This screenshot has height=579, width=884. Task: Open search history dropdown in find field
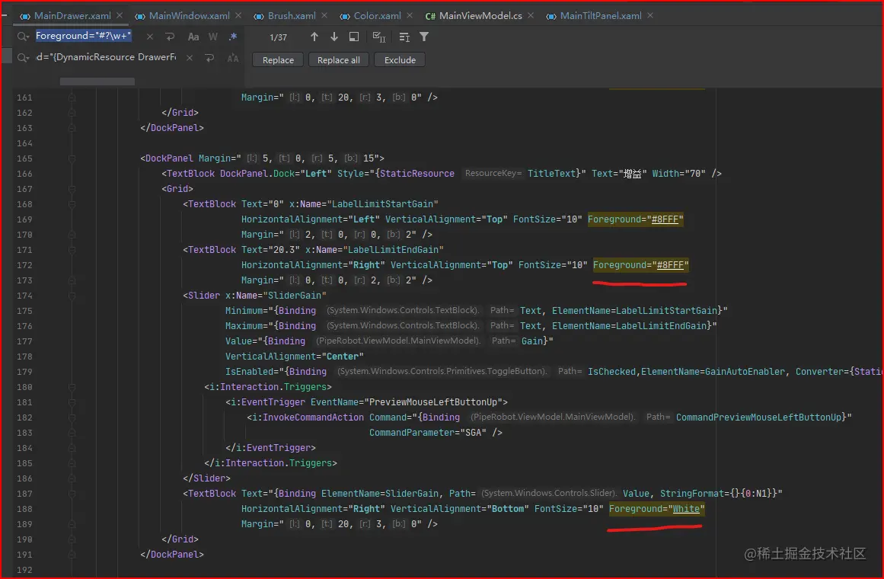[x=24, y=37]
